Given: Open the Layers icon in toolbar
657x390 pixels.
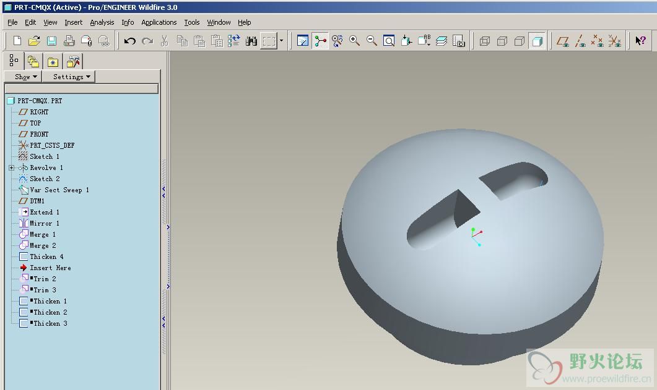Looking at the screenshot, I should [x=442, y=41].
